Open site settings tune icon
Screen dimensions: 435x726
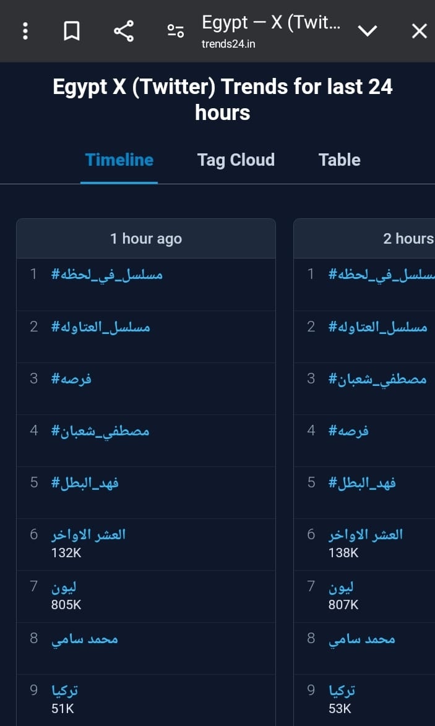click(x=176, y=31)
